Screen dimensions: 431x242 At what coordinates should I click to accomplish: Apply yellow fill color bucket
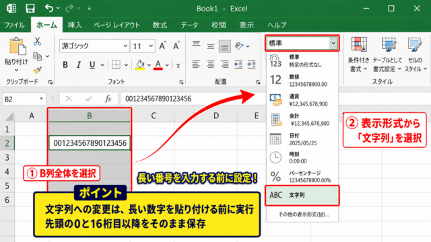(x=140, y=65)
